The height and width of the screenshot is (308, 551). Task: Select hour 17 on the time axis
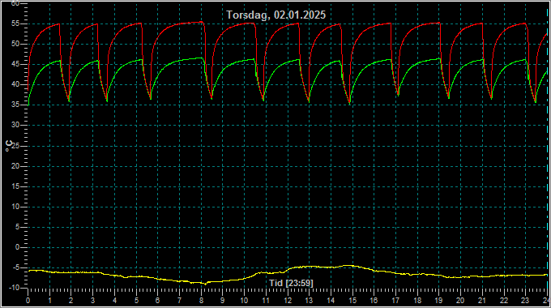[x=395, y=301]
